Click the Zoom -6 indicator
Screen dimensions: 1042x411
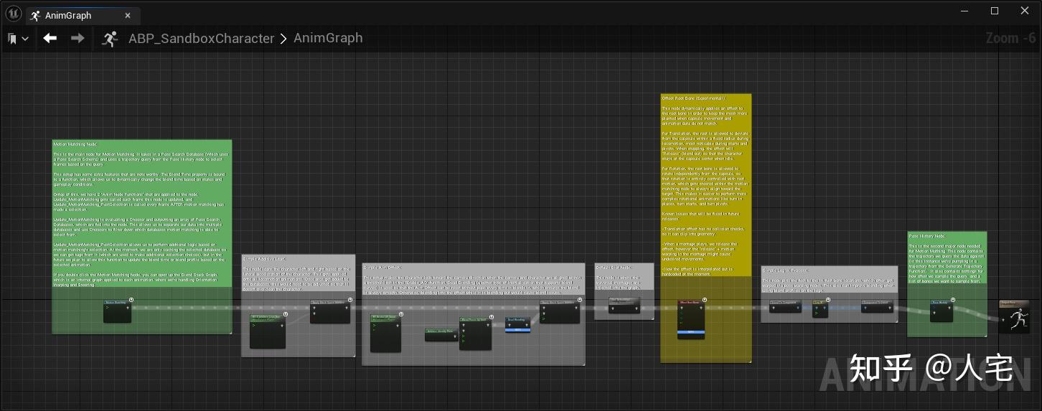pos(1011,38)
